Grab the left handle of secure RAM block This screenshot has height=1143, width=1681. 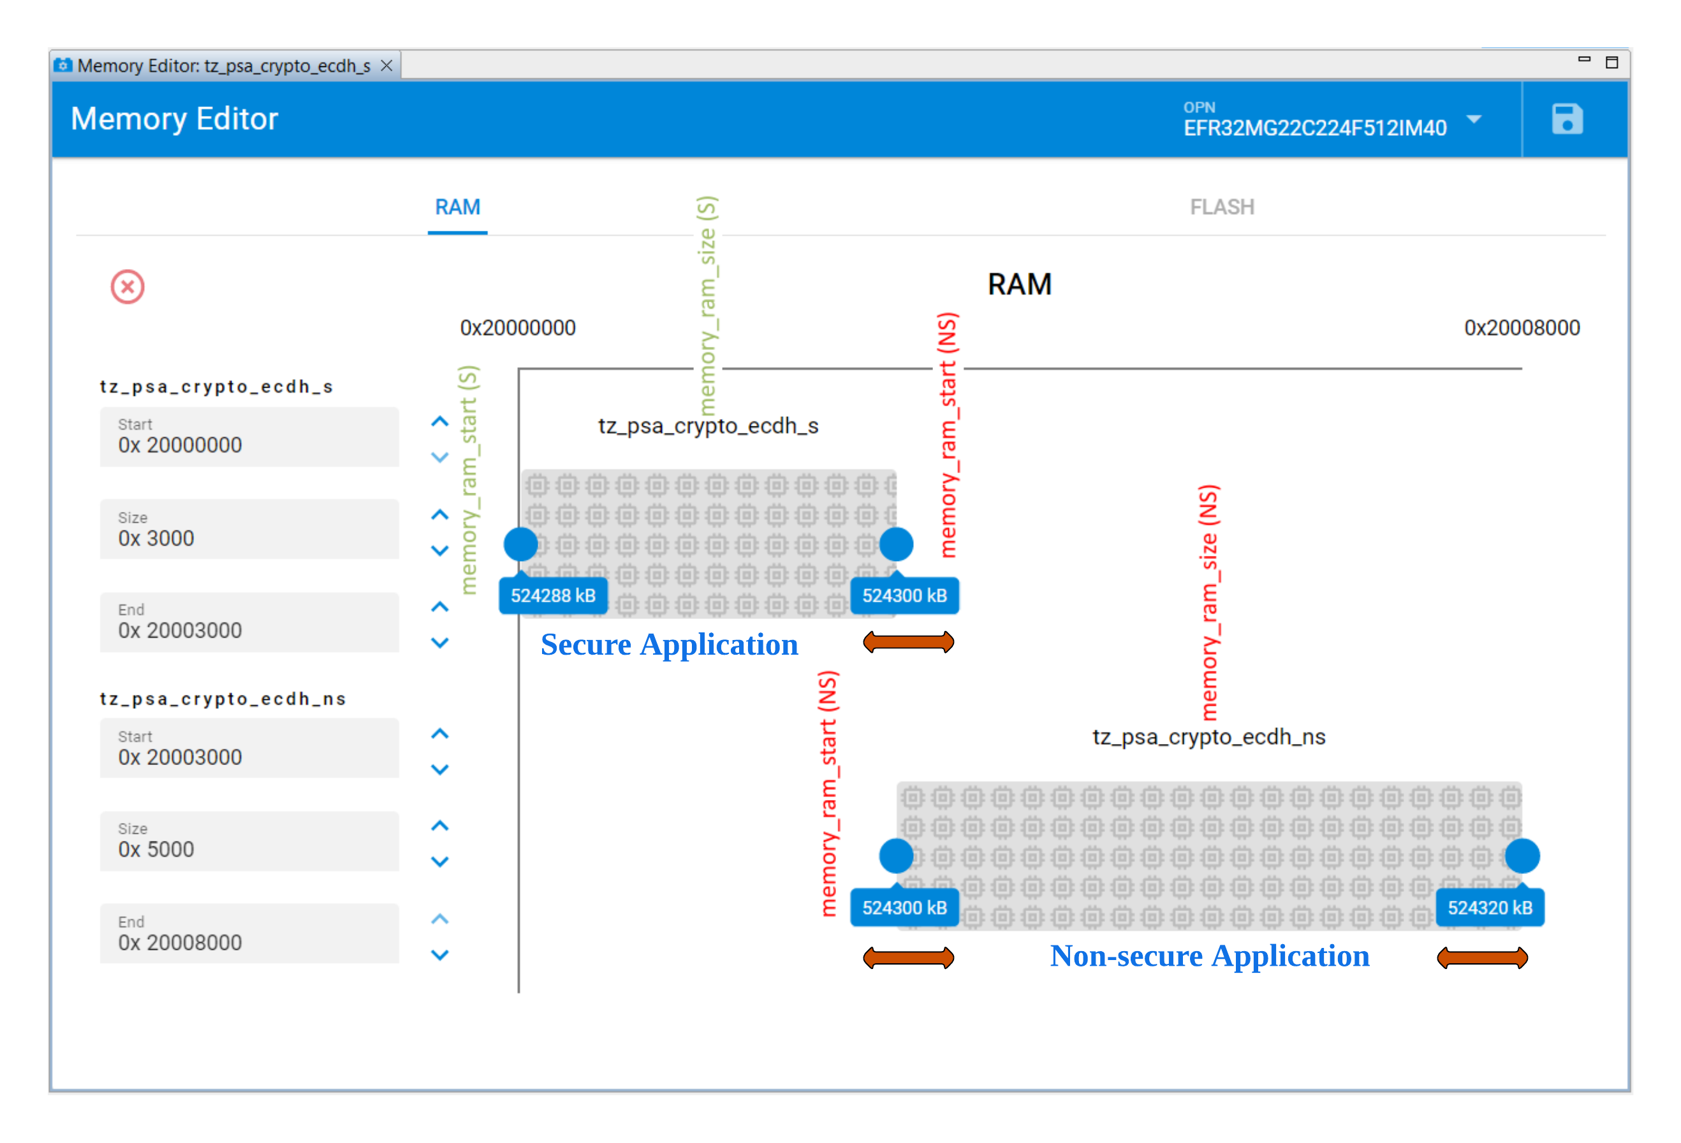coord(521,544)
